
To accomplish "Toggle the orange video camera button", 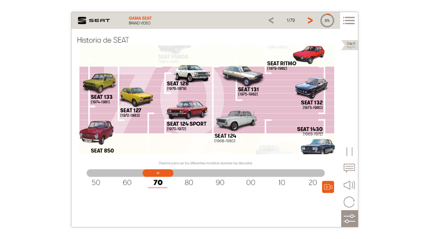I will [328, 187].
